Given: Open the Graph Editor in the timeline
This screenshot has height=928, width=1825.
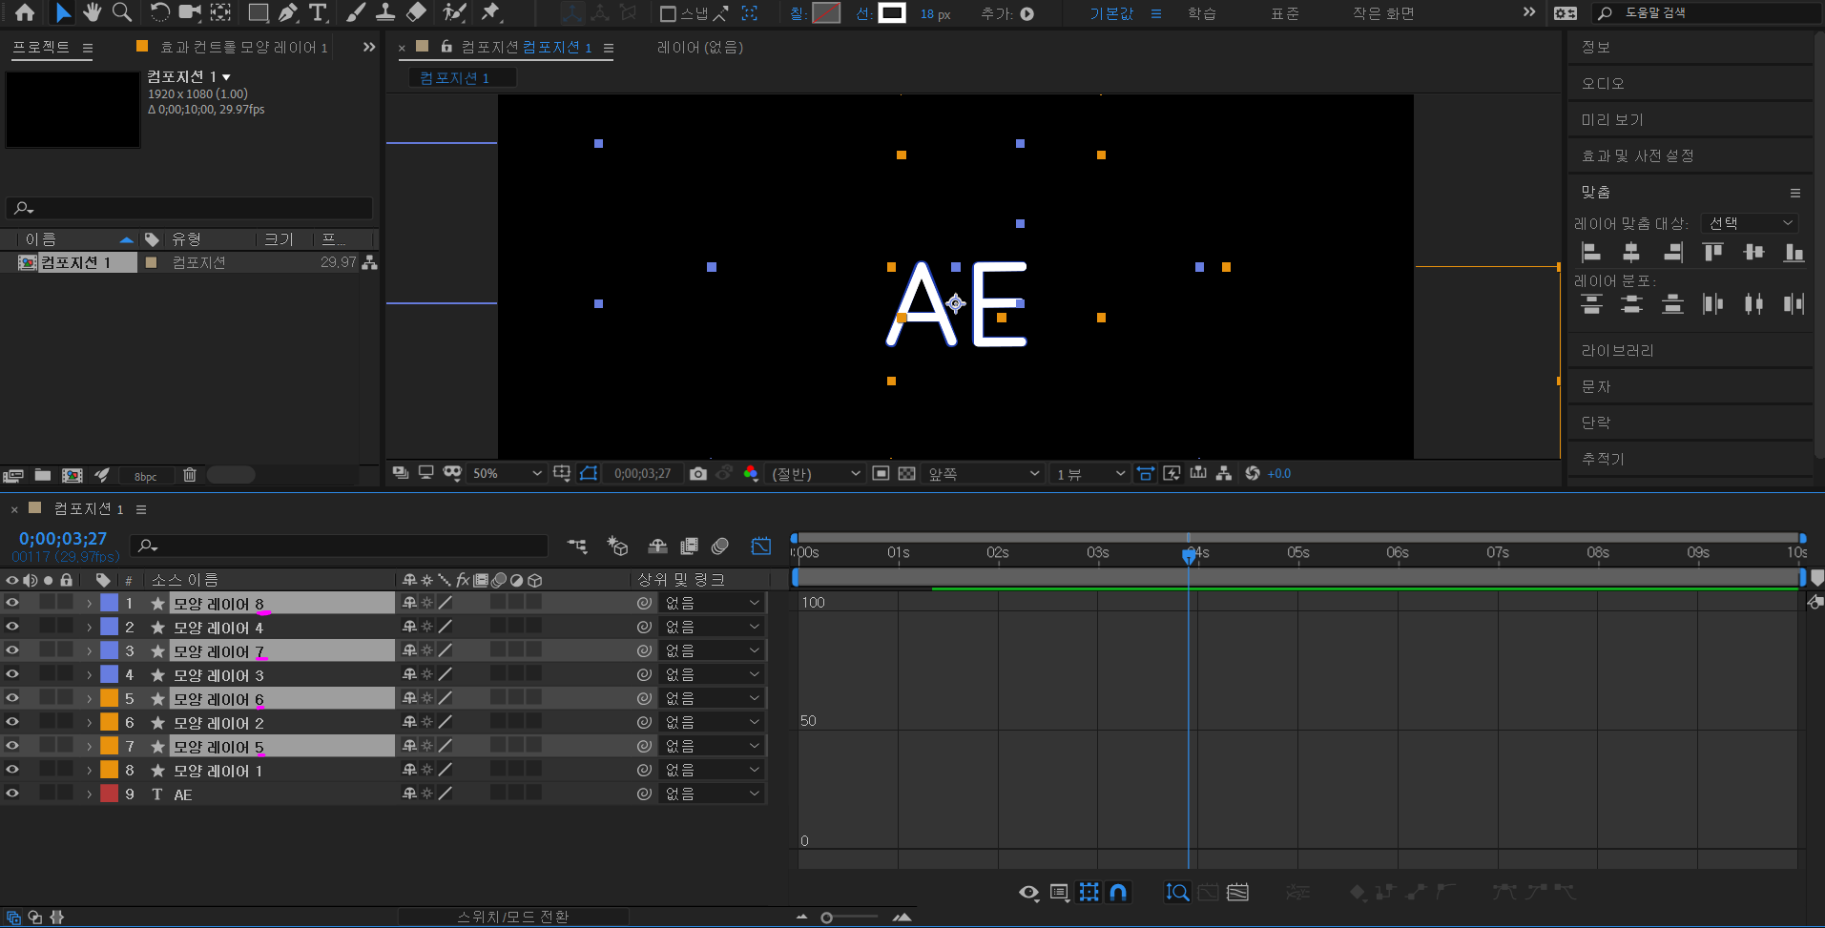Looking at the screenshot, I should point(761,546).
